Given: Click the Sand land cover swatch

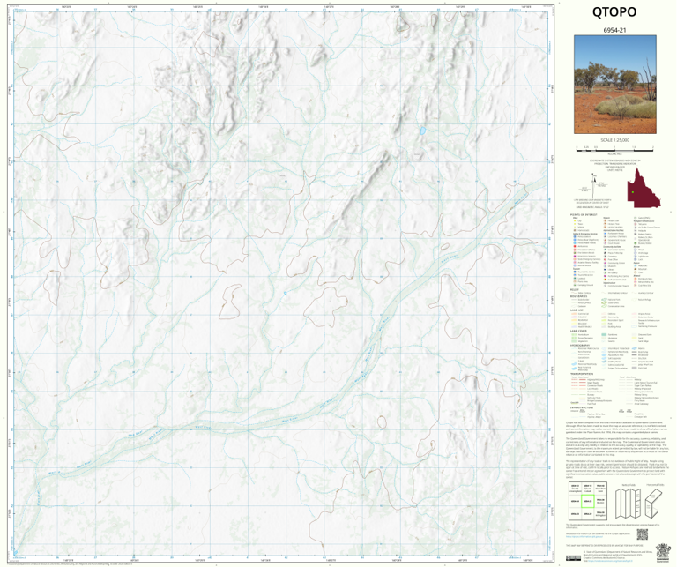Looking at the screenshot, I should click(635, 338).
